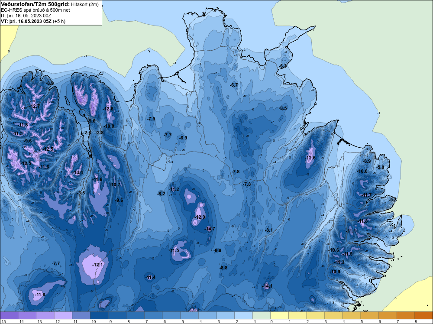433x324 pixels.
Task: Click the -11.4 temperature value
Action: point(151,277)
